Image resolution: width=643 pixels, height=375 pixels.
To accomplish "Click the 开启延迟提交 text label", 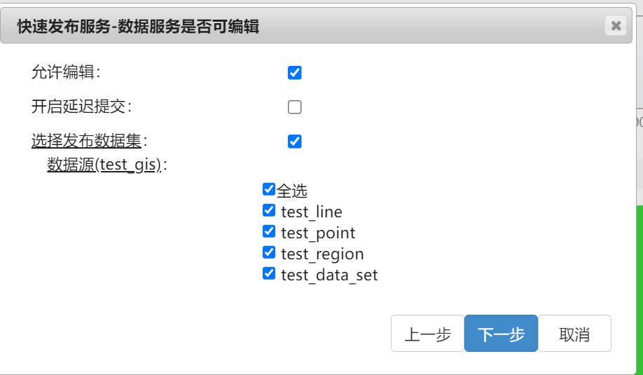I will point(78,107).
